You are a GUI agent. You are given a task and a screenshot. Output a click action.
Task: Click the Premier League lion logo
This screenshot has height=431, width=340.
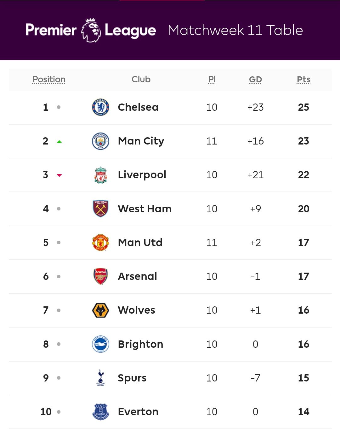click(x=91, y=30)
